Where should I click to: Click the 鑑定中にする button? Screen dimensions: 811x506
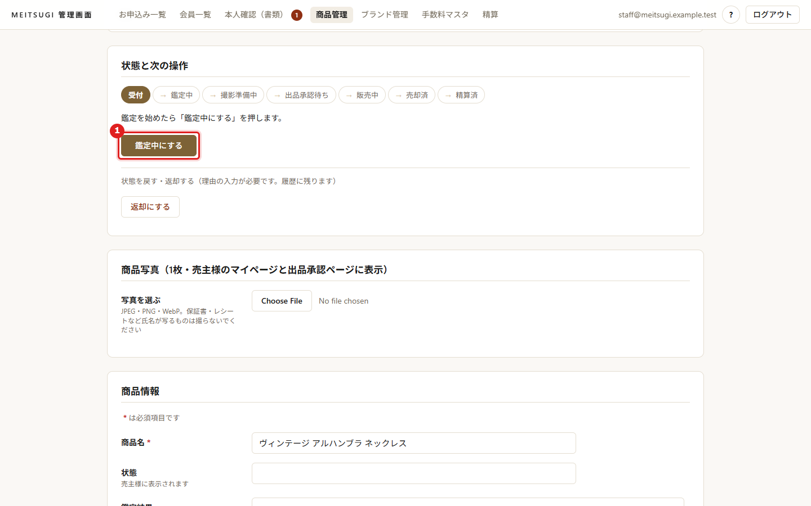point(159,146)
